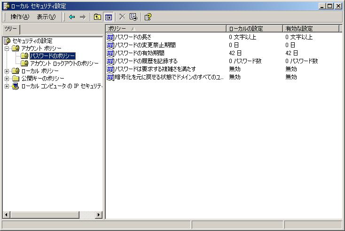This screenshot has width=345, height=231.
Task: Select パスワードのポリシー tree label
Action: [53, 56]
